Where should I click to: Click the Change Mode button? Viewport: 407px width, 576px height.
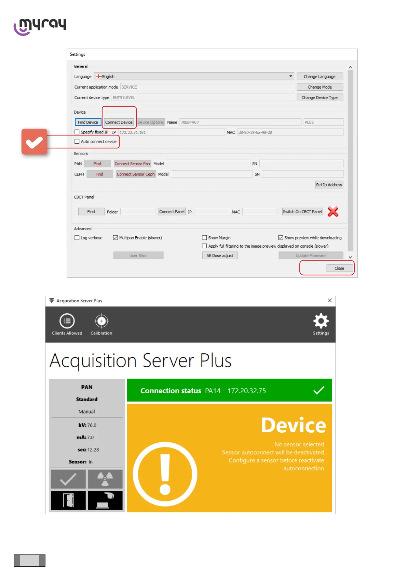click(x=320, y=87)
